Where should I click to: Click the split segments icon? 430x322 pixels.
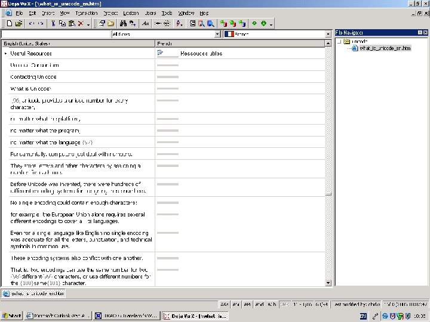click(x=167, y=23)
